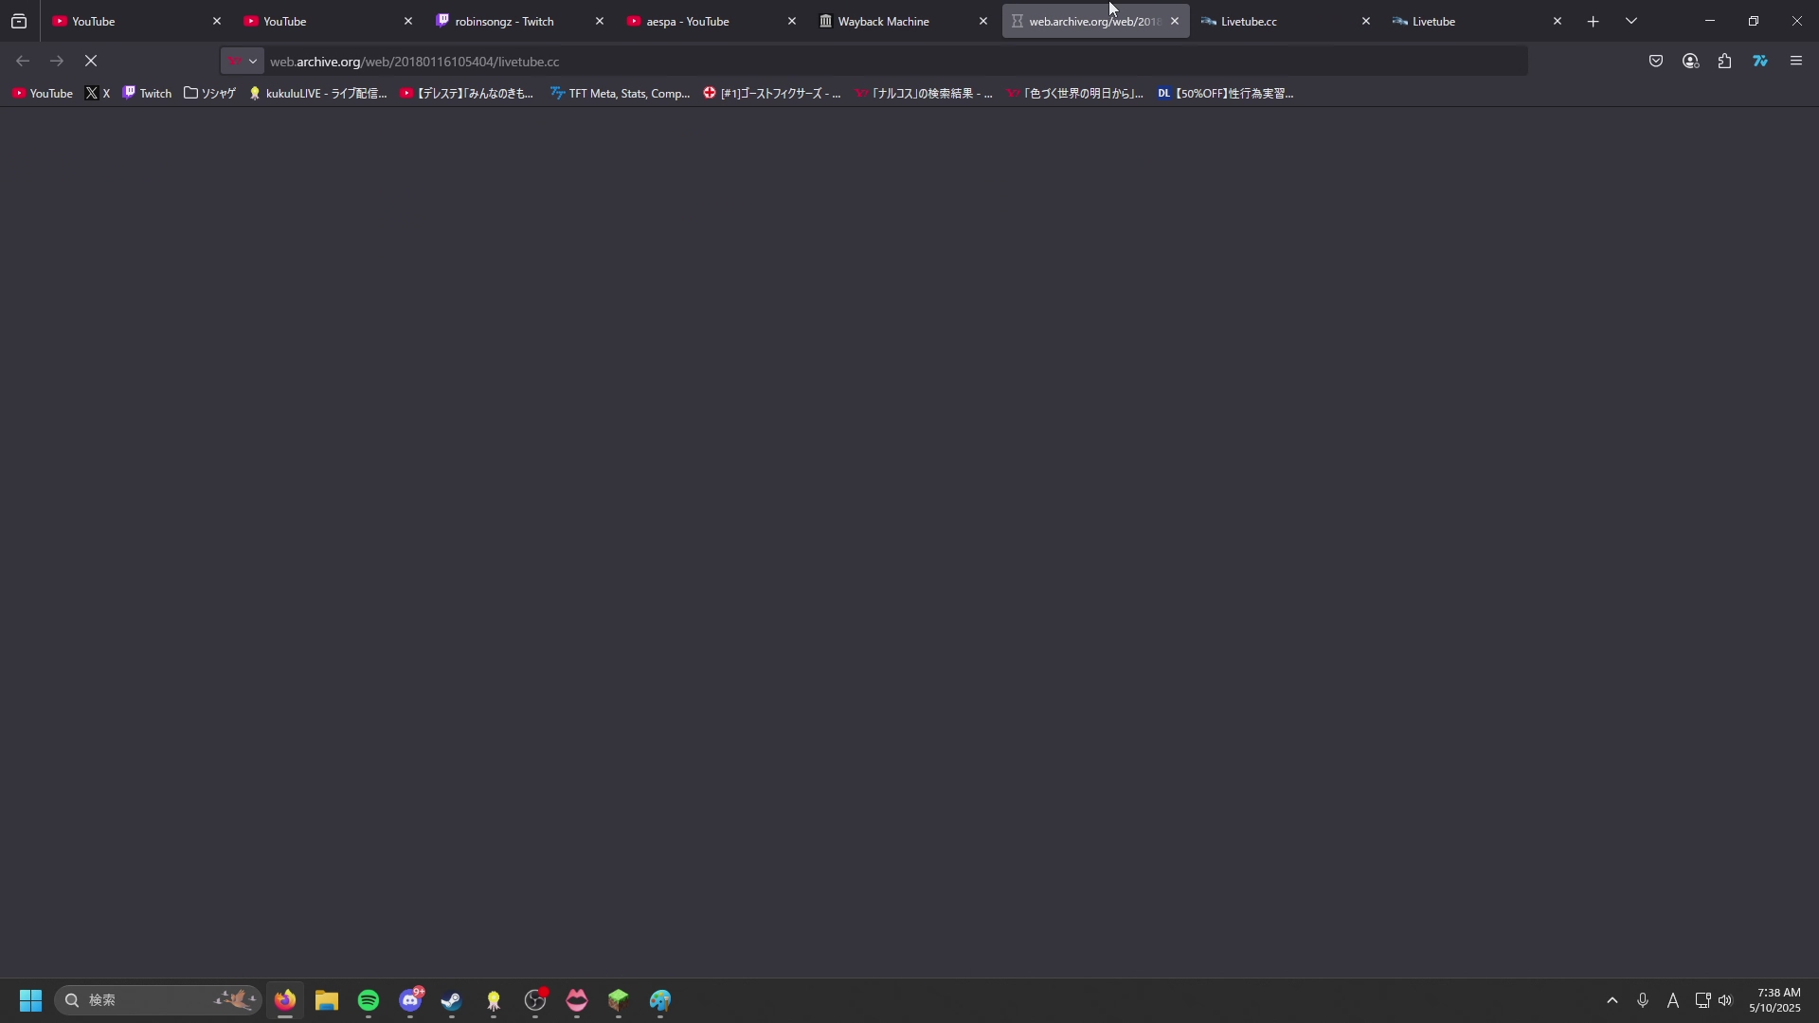Open Spotify from the taskbar
Image resolution: width=1819 pixels, height=1023 pixels.
click(369, 1000)
